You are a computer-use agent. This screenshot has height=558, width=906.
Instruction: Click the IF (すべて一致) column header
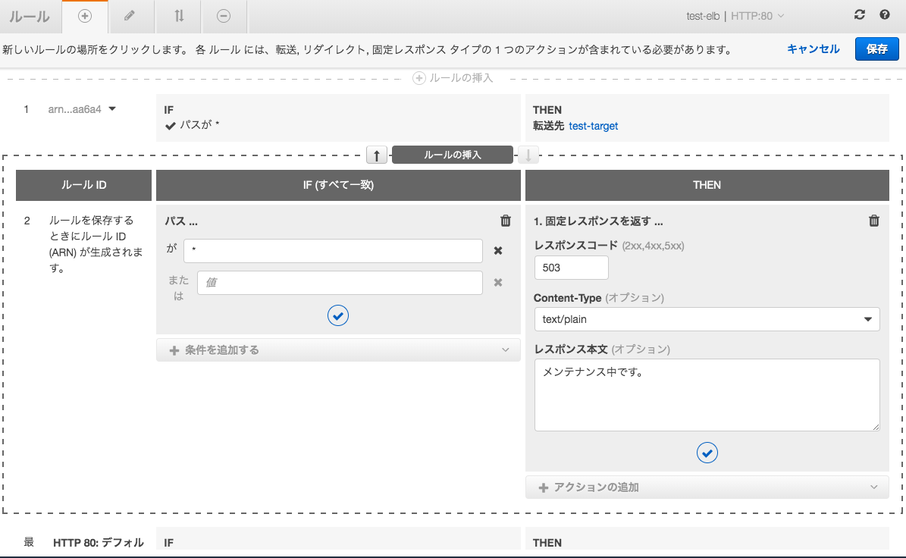[x=338, y=185]
